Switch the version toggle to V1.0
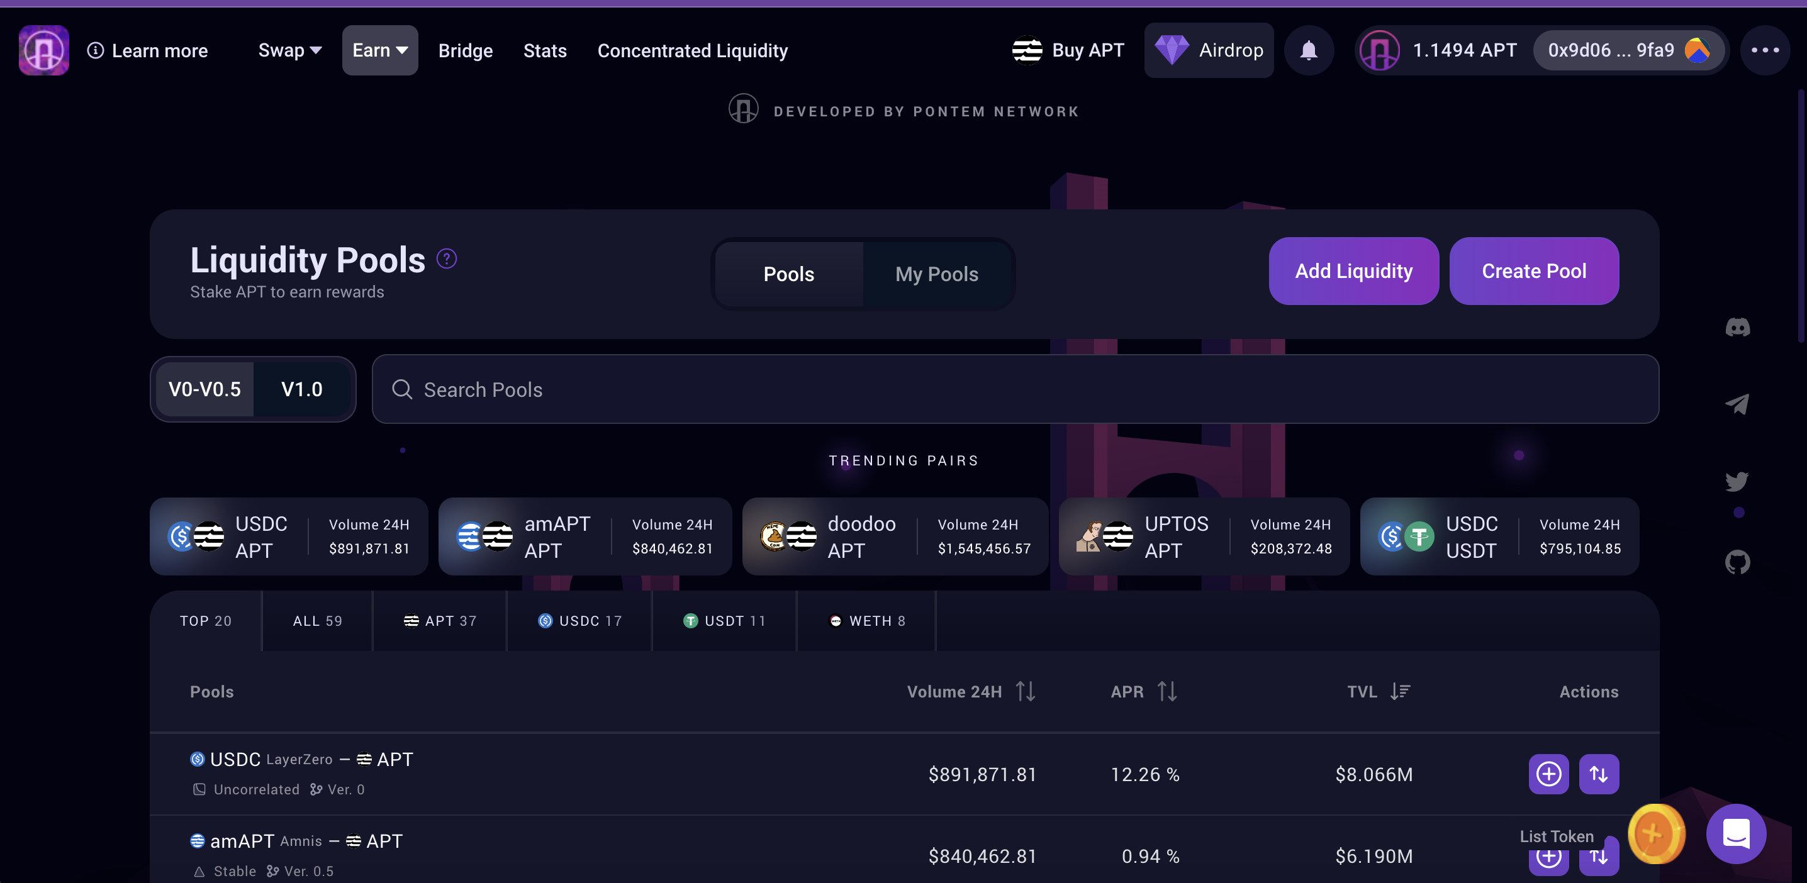The image size is (1807, 883). (x=301, y=389)
